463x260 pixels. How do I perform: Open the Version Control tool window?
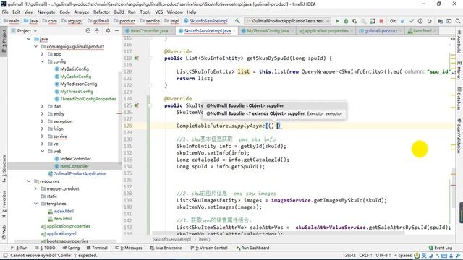coord(209,248)
